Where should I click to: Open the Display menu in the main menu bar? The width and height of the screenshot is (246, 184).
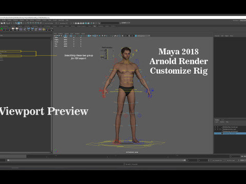tap(9, 20)
